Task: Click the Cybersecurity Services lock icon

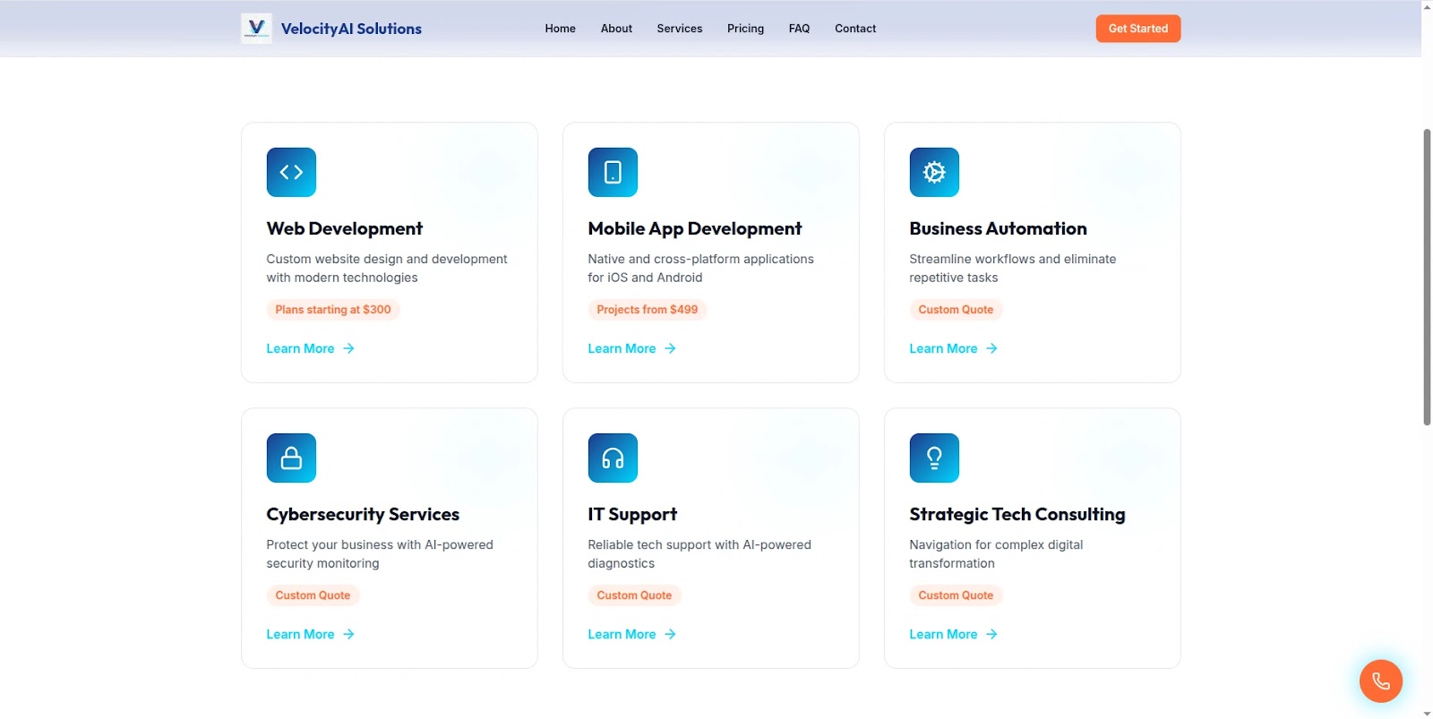Action: [291, 458]
